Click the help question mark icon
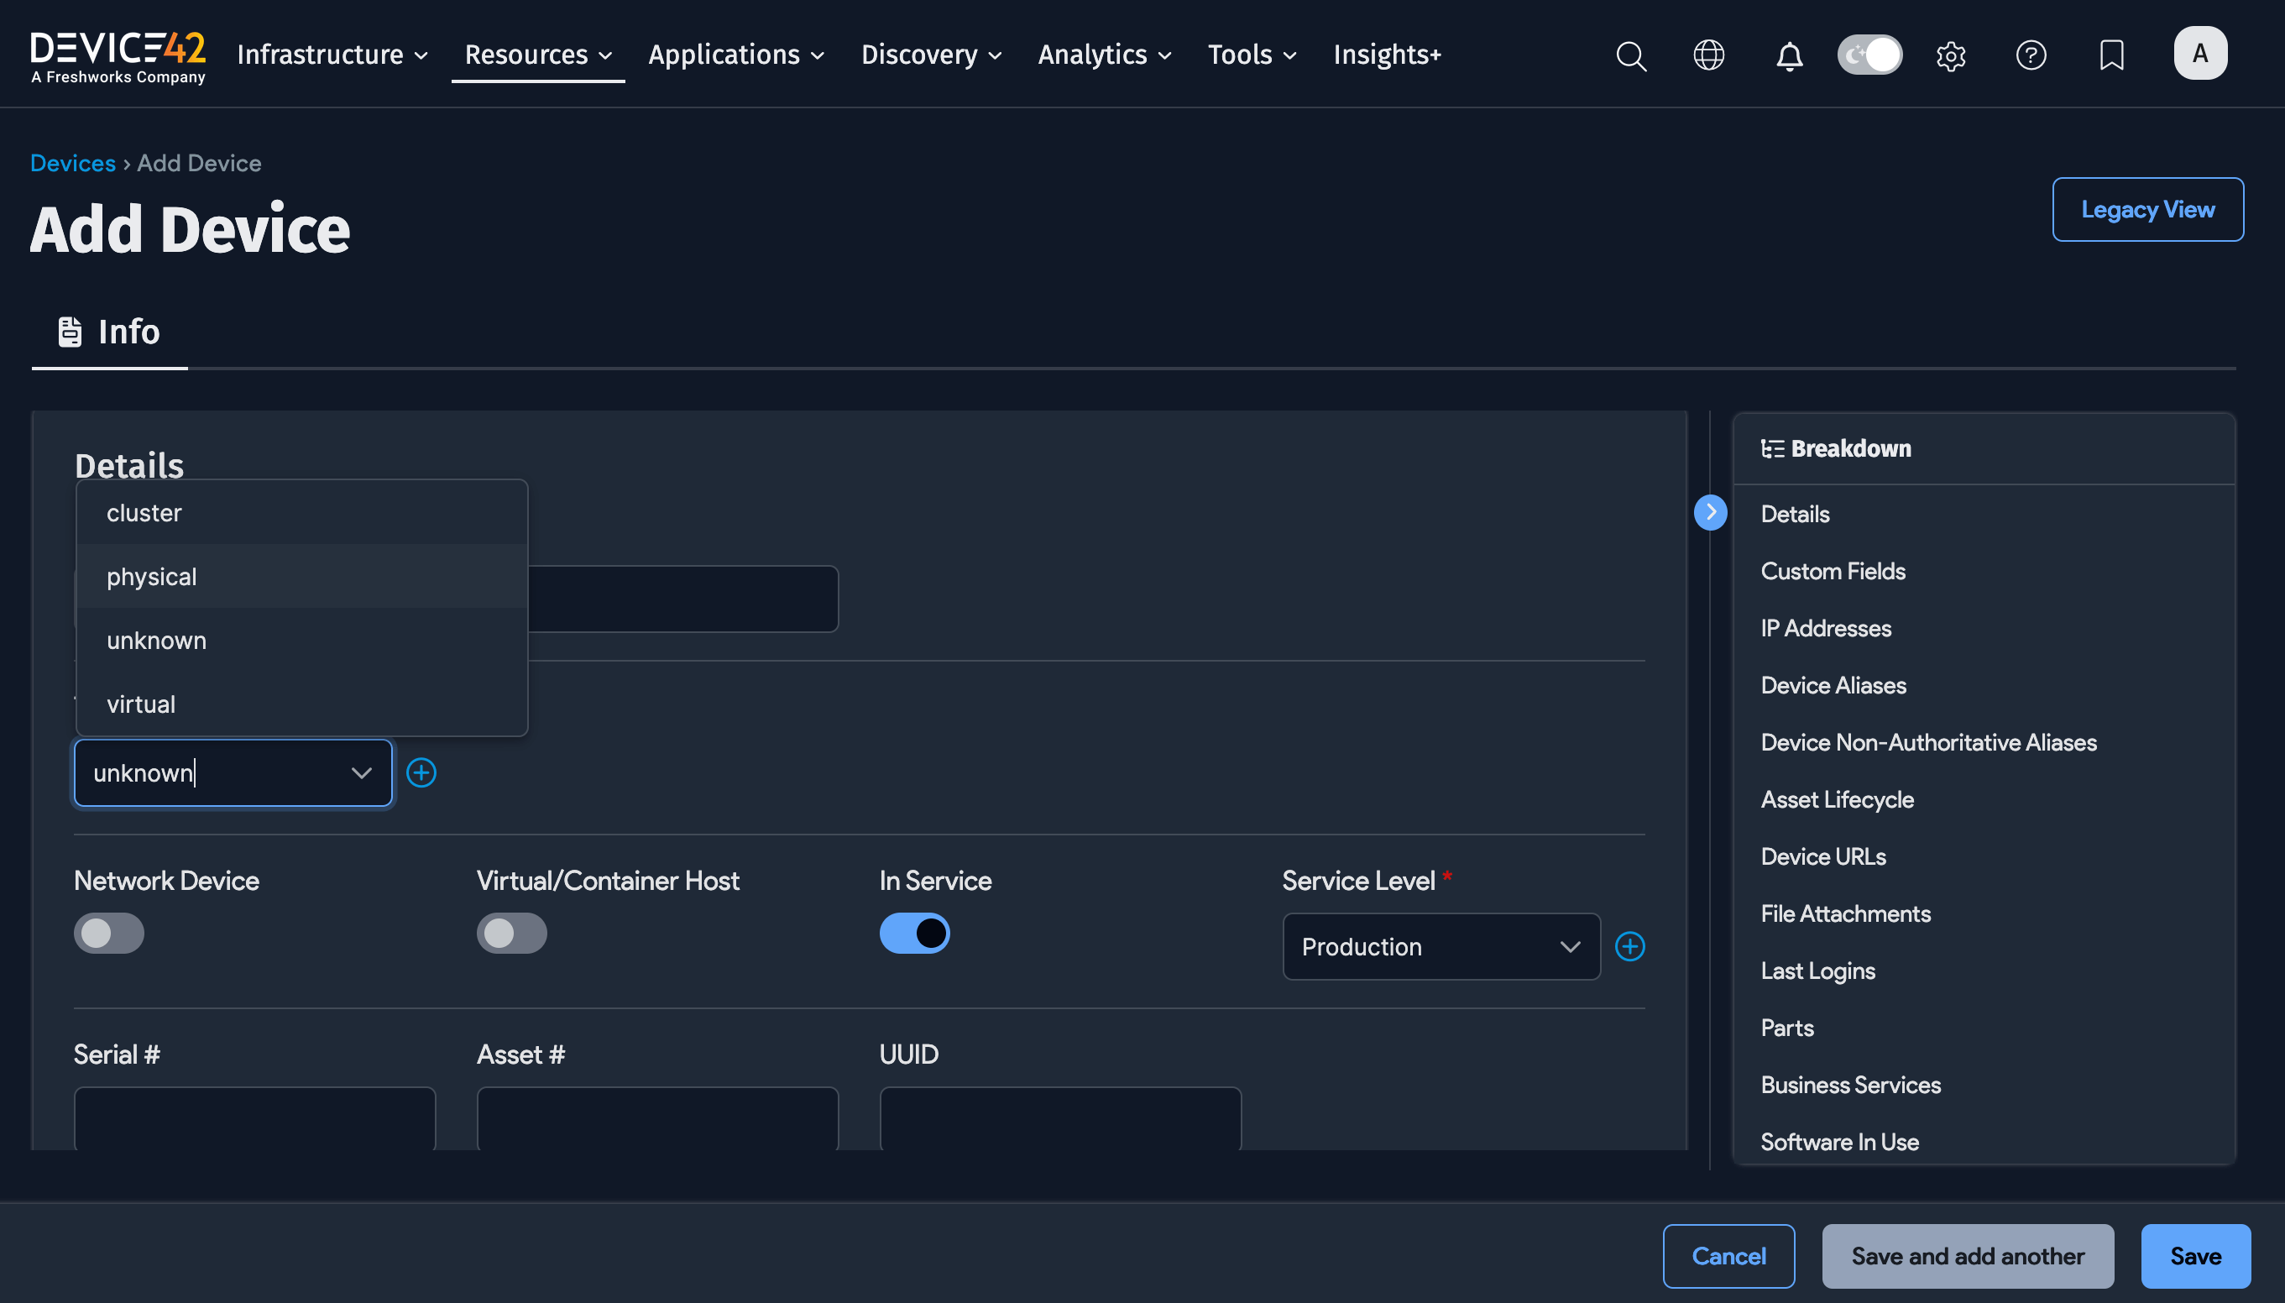Viewport: 2285px width, 1303px height. [2031, 55]
